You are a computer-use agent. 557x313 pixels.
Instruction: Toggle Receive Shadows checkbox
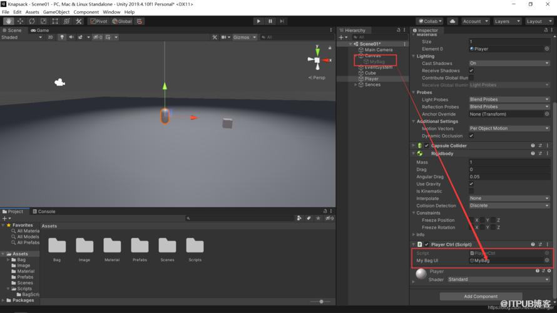pos(471,71)
